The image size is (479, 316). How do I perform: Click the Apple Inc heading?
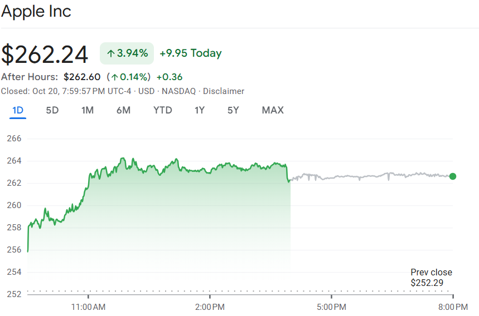pyautogui.click(x=36, y=11)
